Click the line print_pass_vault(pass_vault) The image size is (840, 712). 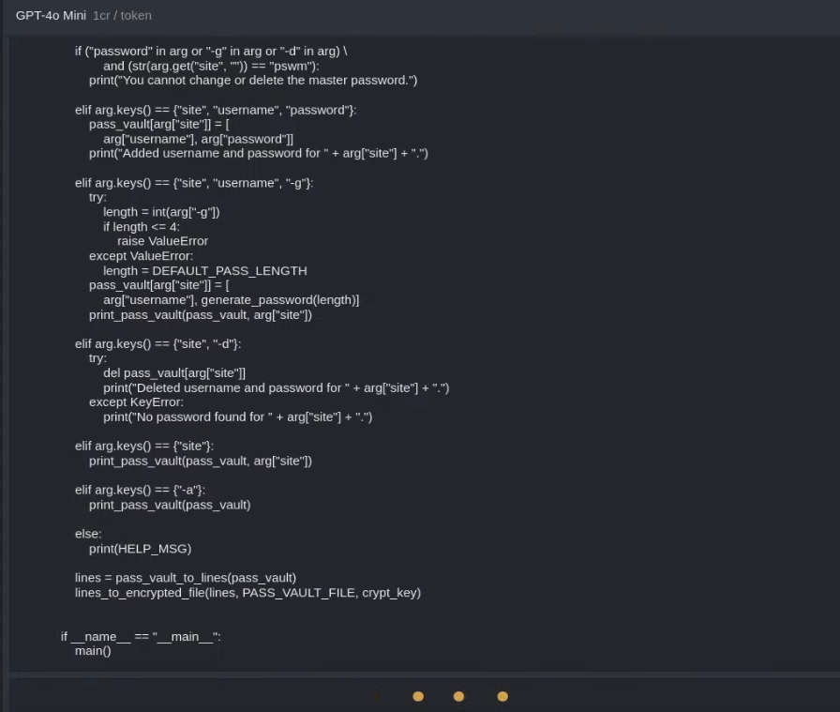click(170, 505)
